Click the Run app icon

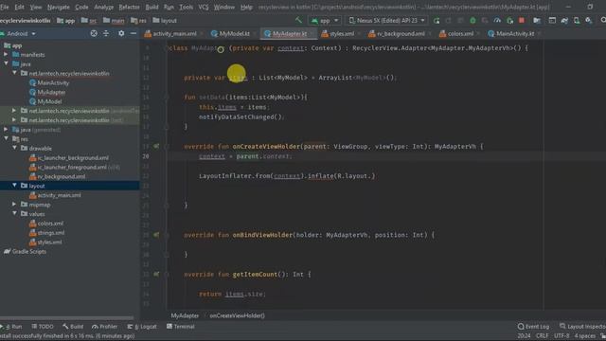(437, 21)
